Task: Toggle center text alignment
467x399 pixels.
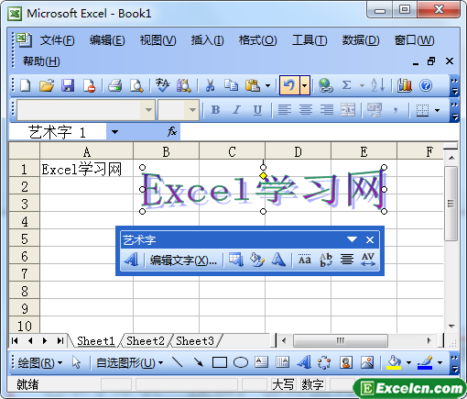Action: [306, 110]
